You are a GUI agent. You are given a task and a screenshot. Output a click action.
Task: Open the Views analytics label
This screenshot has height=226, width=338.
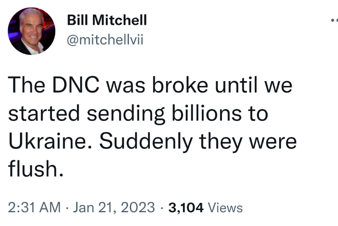(225, 208)
